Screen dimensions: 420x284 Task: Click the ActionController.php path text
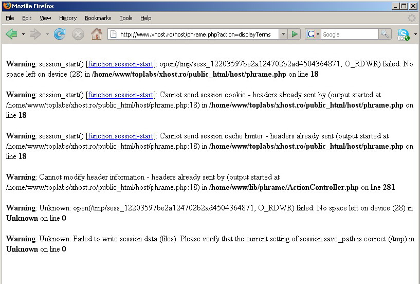click(284, 187)
